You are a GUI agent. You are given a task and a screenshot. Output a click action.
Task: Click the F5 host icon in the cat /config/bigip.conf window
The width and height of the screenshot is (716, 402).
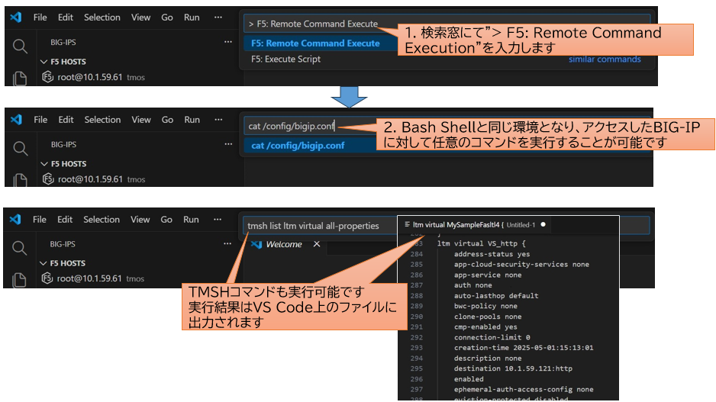point(48,179)
